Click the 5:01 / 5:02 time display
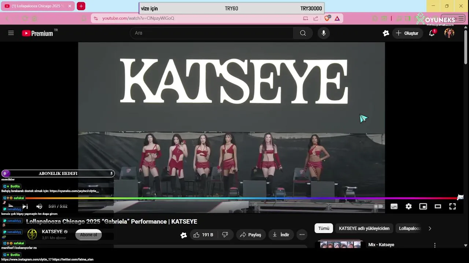 pos(58,206)
